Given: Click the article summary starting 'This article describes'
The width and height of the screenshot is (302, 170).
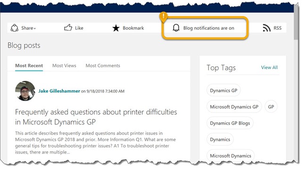Looking at the screenshot, I should (x=95, y=143).
